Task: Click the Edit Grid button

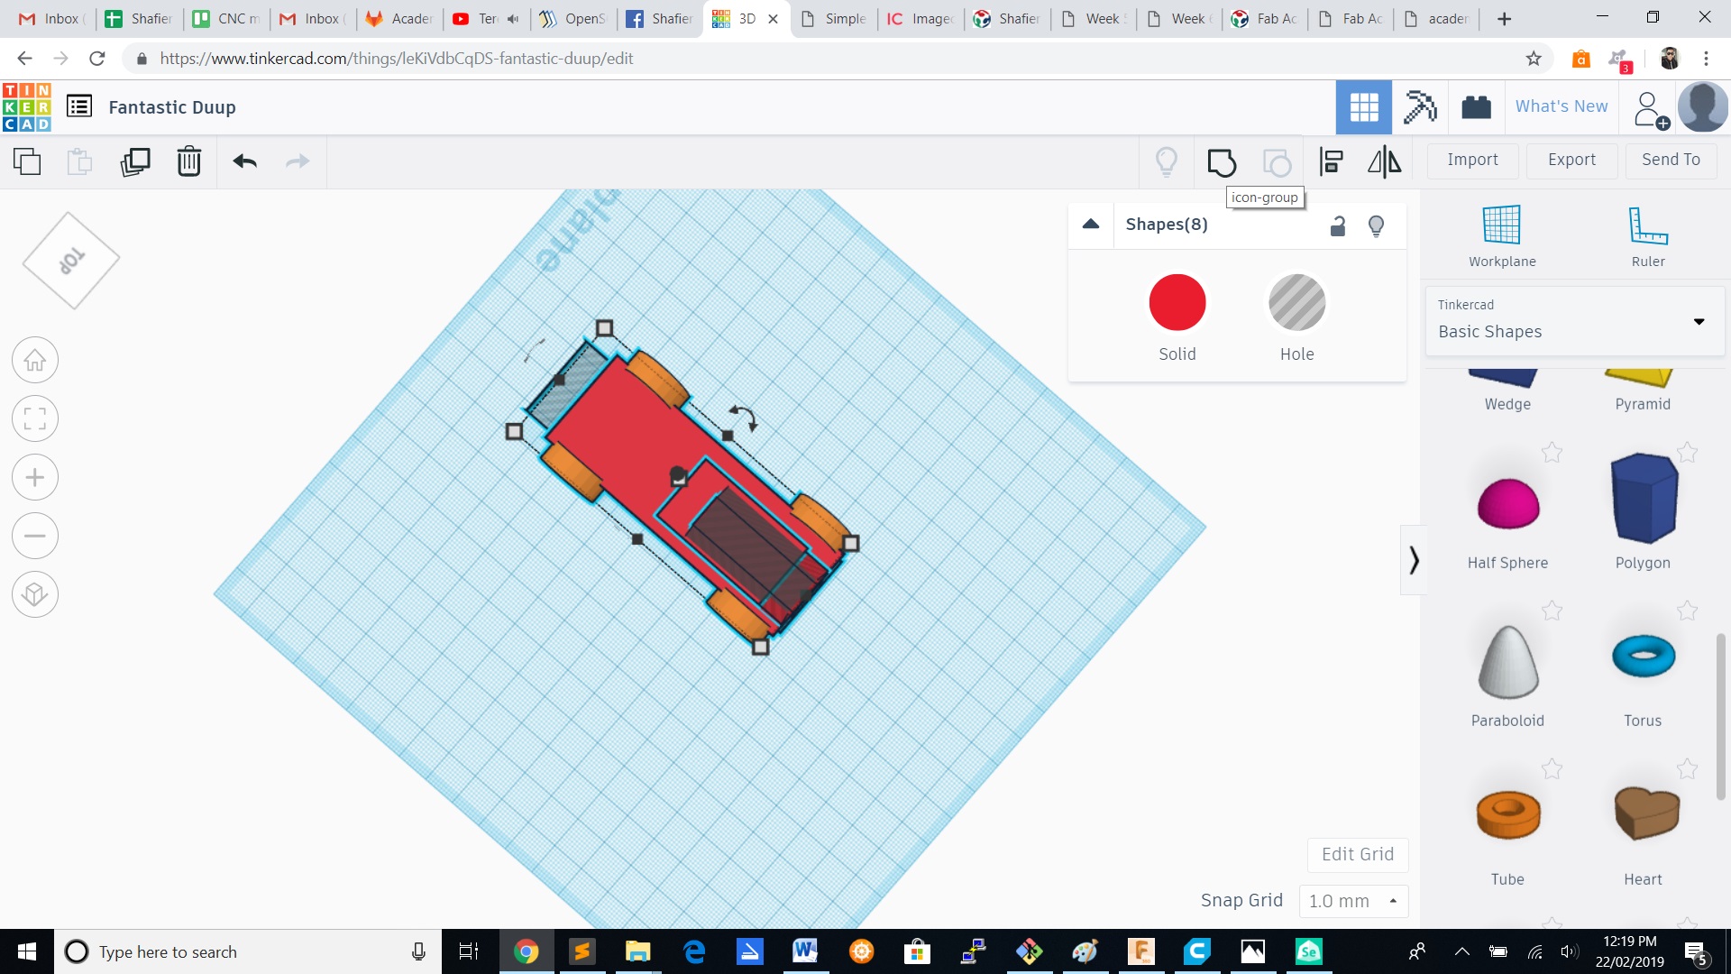Action: (1357, 854)
